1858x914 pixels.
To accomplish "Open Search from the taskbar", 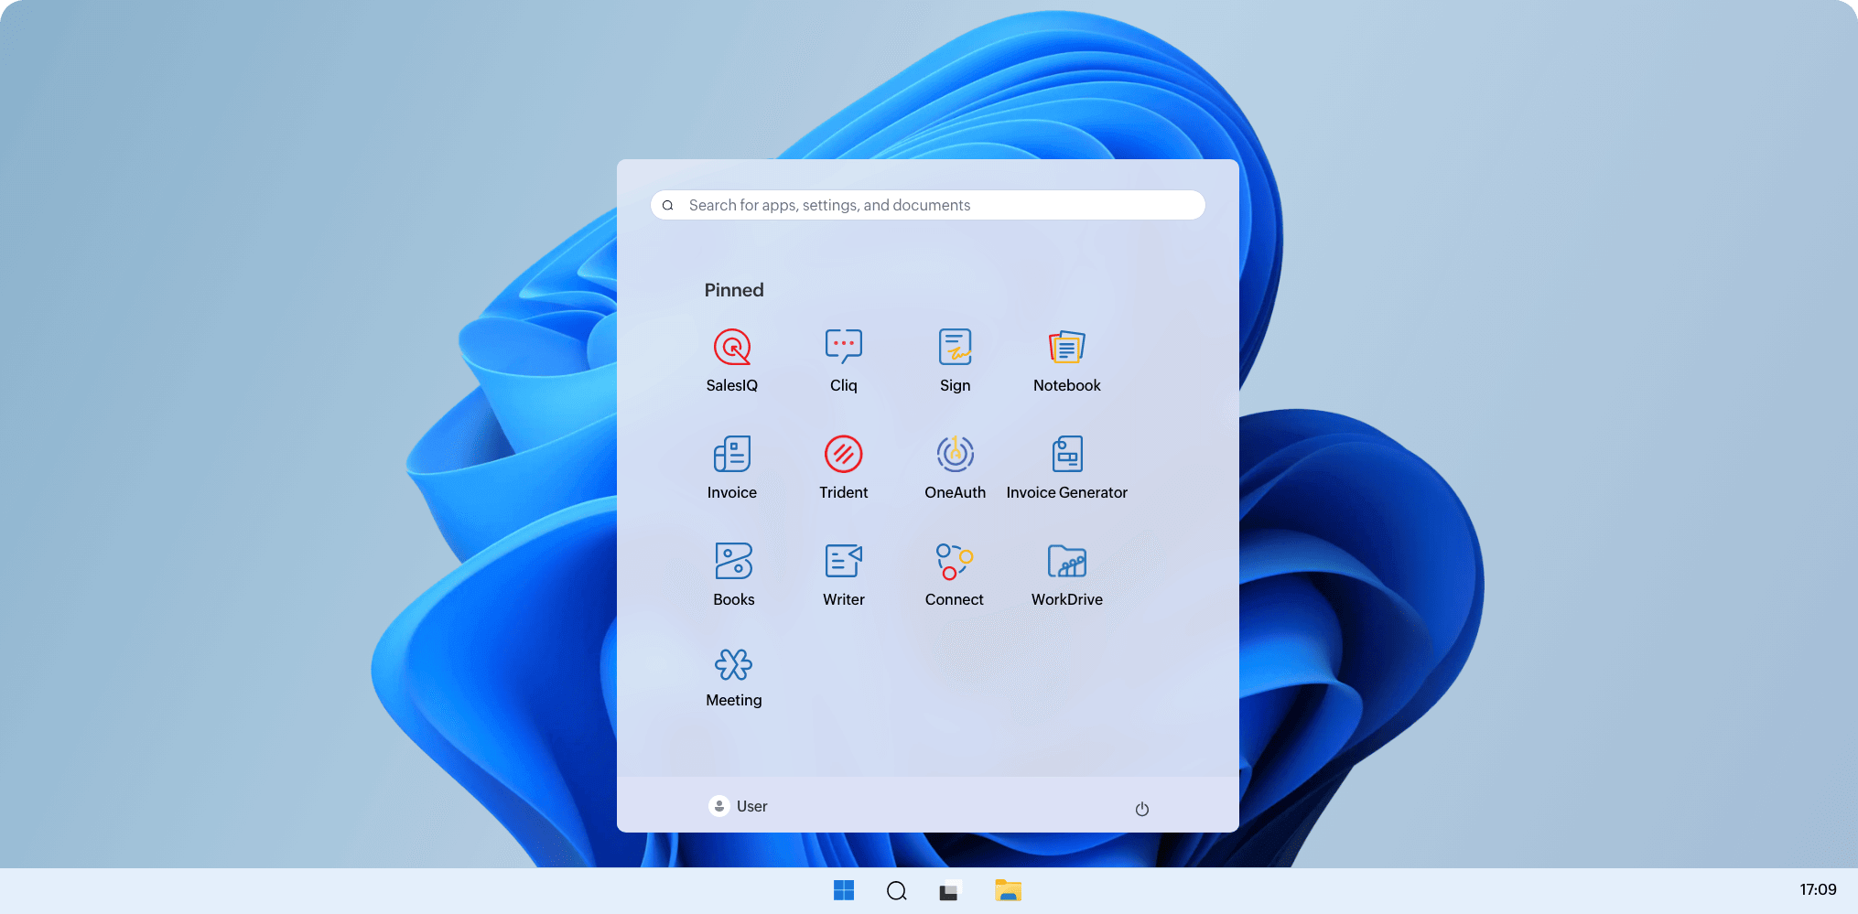I will pyautogui.click(x=896, y=890).
